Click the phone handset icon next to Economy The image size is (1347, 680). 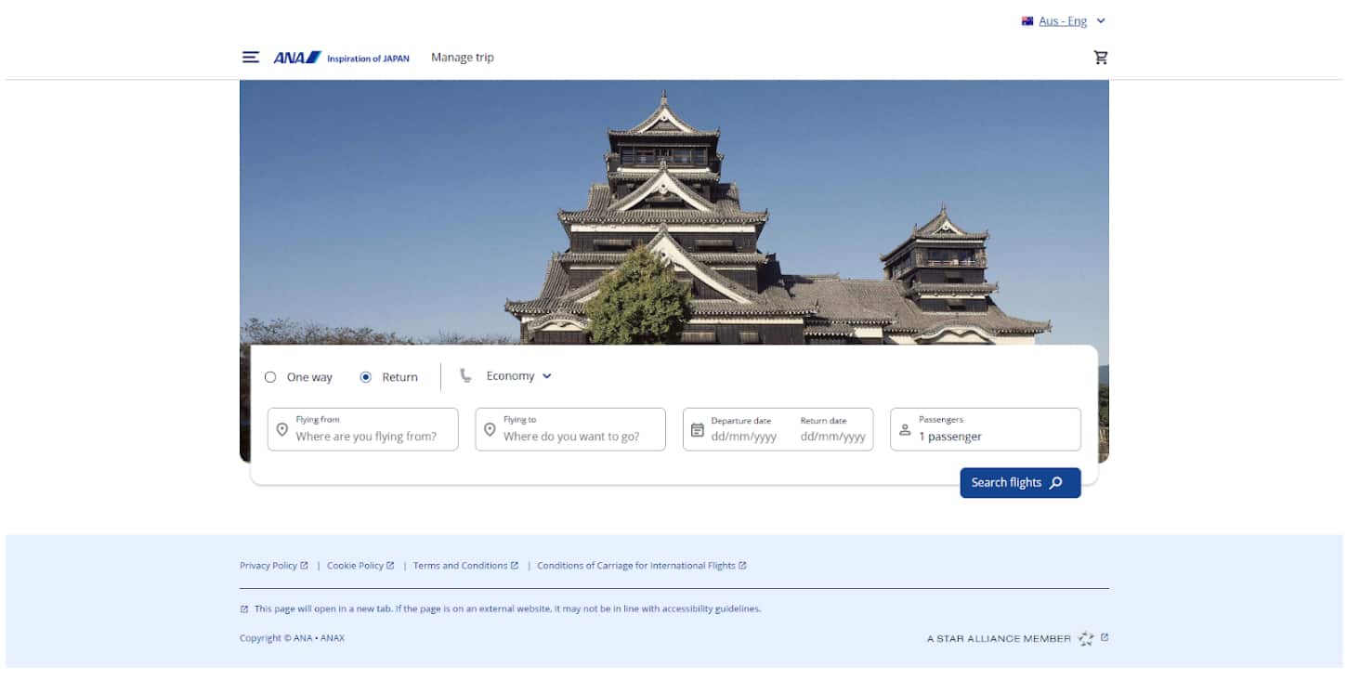[465, 375]
